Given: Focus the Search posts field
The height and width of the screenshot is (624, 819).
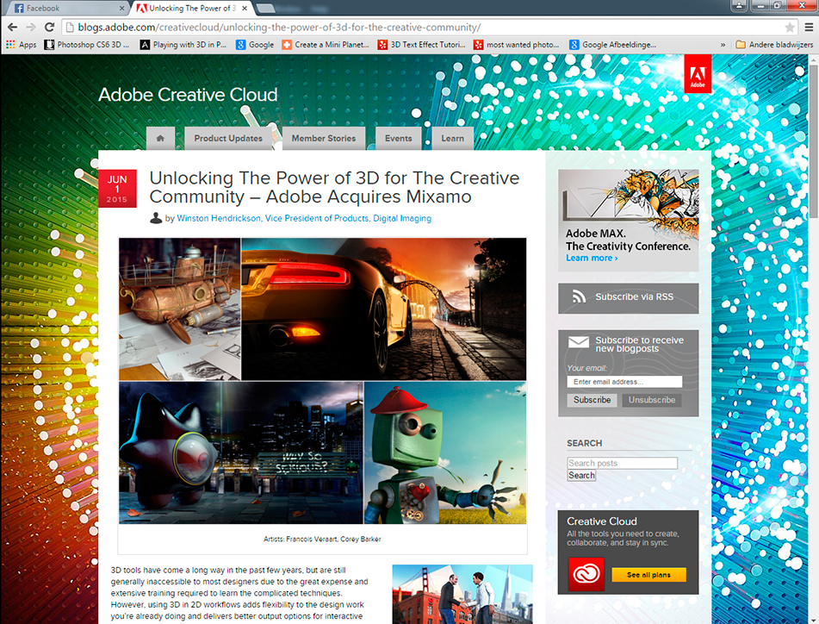Looking at the screenshot, I should pos(622,463).
